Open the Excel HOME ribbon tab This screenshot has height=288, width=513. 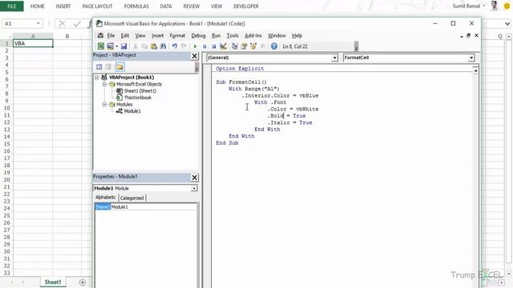(38, 6)
